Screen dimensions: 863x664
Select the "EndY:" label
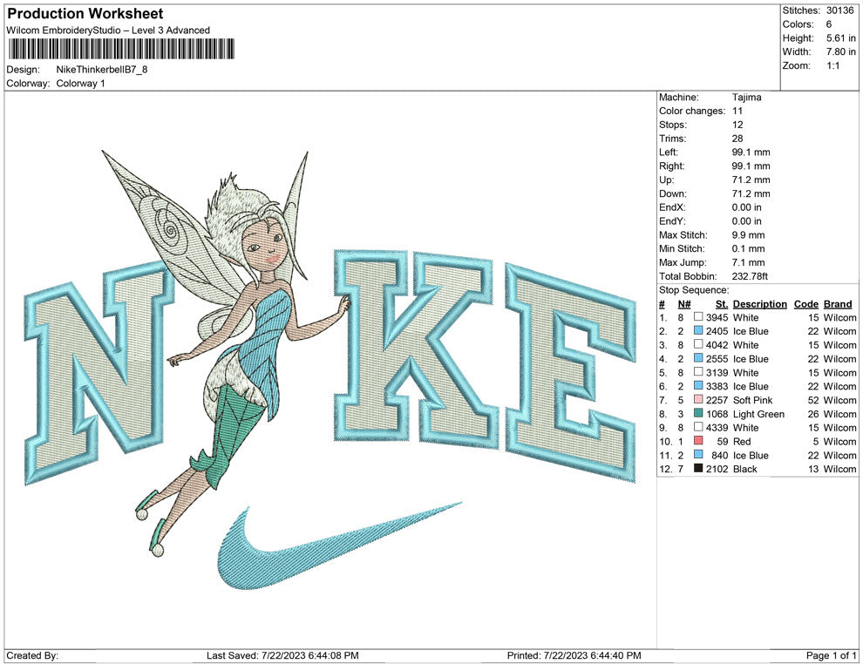672,221
